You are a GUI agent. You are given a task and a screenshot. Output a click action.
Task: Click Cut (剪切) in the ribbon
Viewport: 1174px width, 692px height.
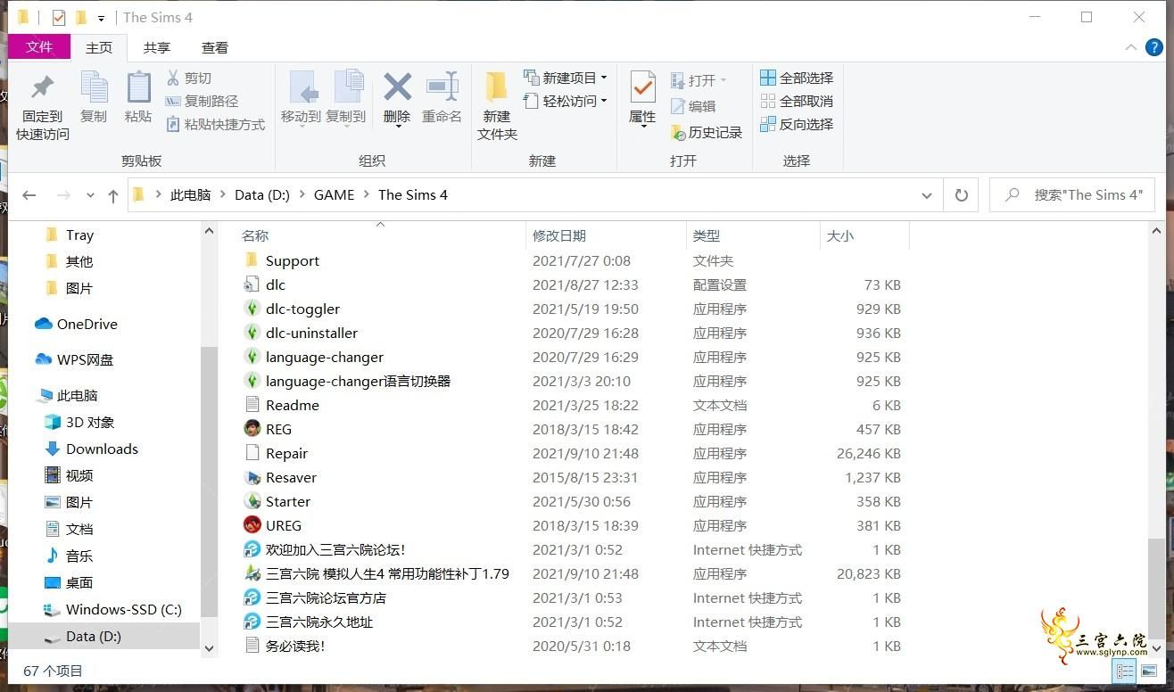(189, 78)
